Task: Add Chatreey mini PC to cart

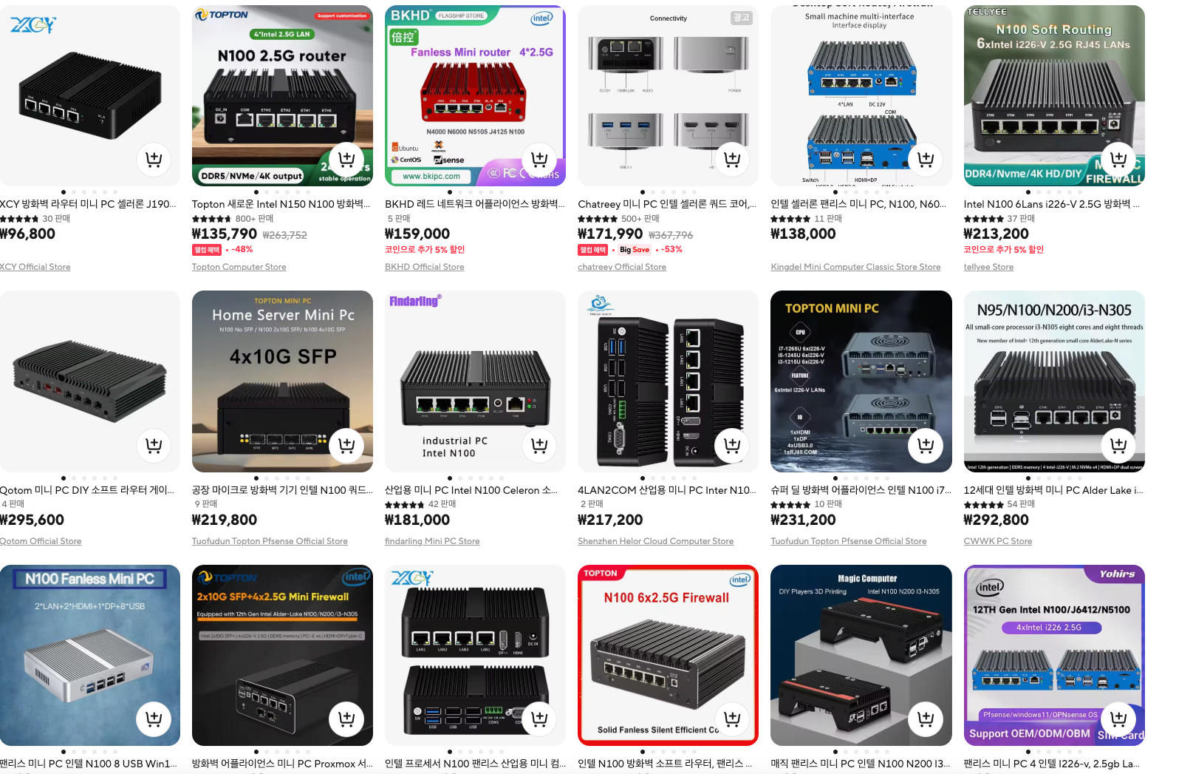Action: pos(732,159)
